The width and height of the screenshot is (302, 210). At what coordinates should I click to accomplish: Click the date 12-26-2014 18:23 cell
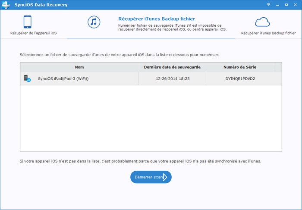(x=173, y=78)
